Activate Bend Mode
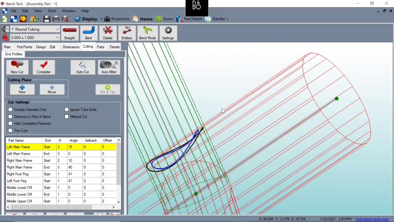This screenshot has height=222, width=394. 147,33
